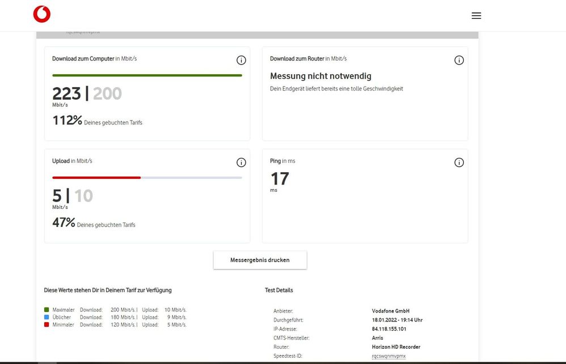Click the green download progress bar
Screen dimensions: 566x364
click(x=147, y=75)
